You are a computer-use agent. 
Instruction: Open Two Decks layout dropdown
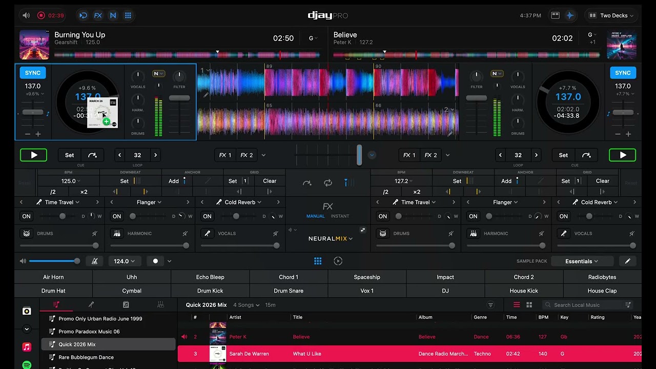611,15
